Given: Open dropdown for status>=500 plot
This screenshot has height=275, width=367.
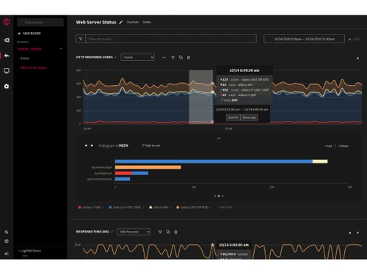Looking at the screenshot, I should pyautogui.click(x=103, y=208).
